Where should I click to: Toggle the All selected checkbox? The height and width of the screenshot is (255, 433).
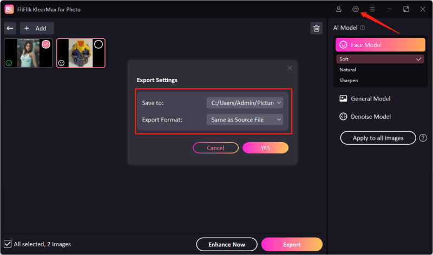point(8,244)
